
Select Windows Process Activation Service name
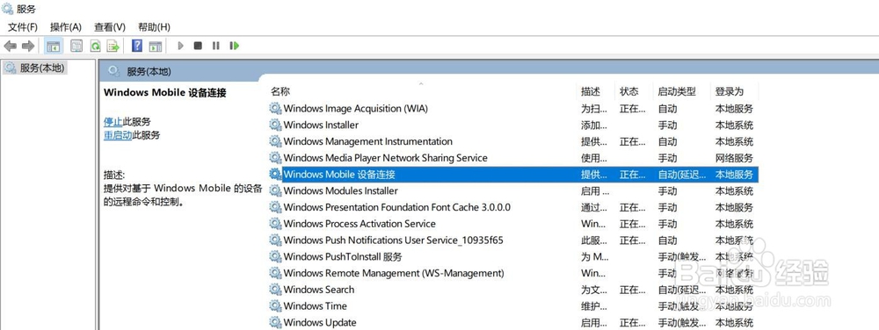click(360, 224)
